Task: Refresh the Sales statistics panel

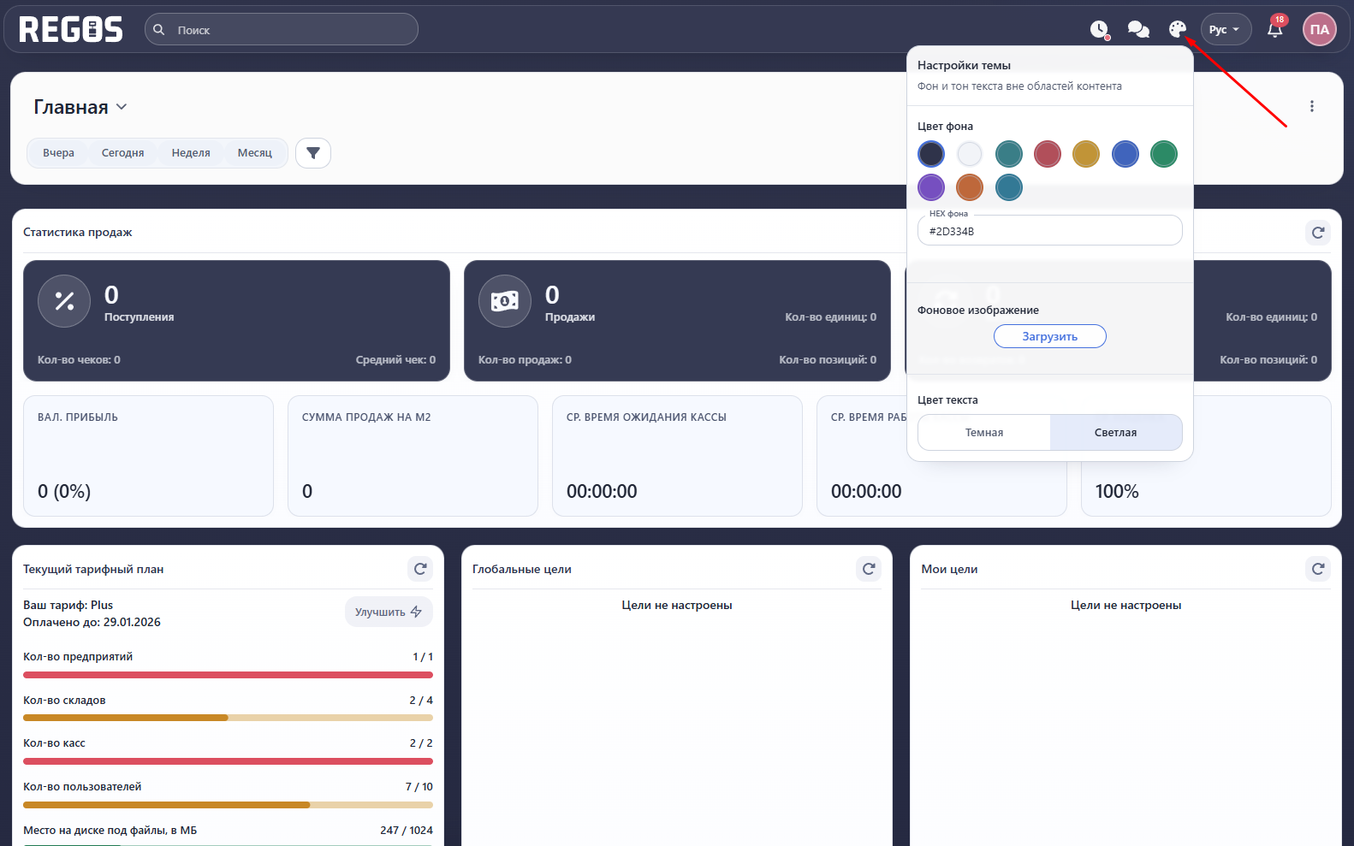Action: (1318, 233)
